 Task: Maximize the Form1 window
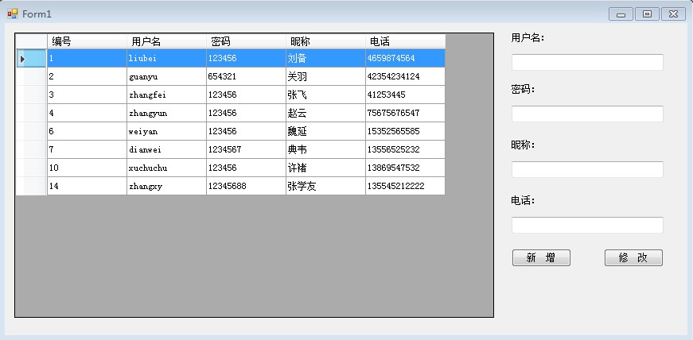(647, 14)
